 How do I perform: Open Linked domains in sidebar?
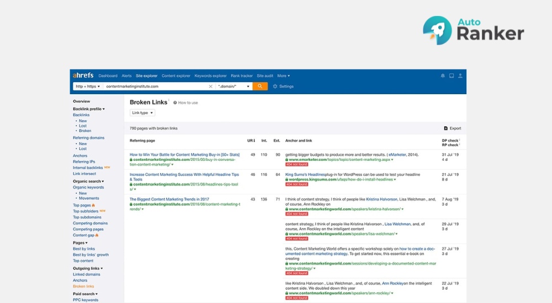[86, 274]
